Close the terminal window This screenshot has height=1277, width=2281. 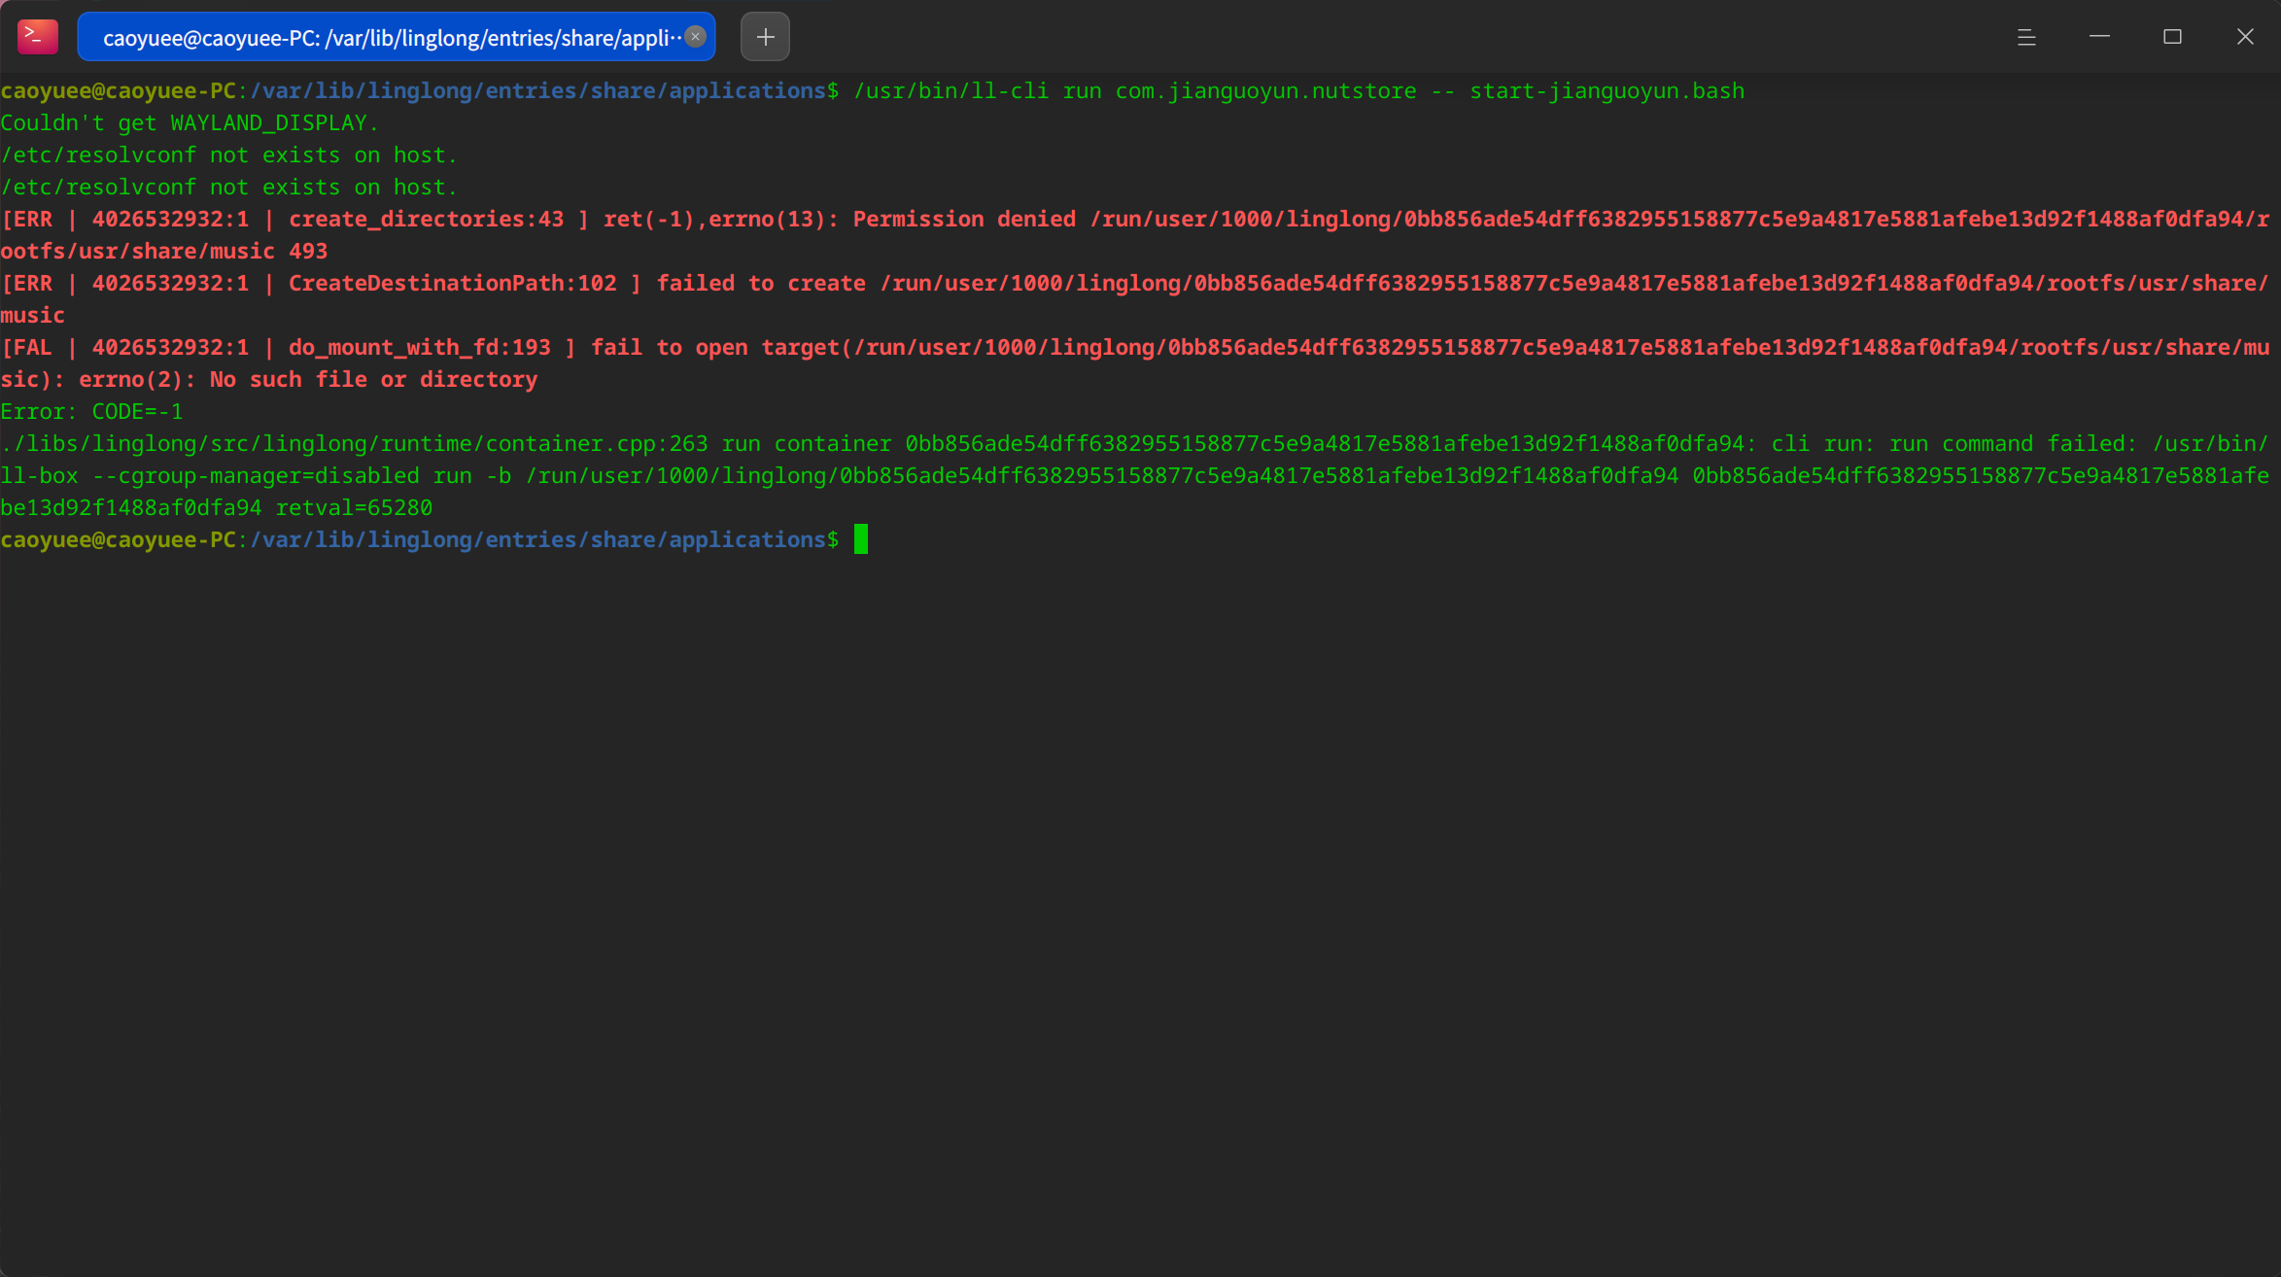(2245, 37)
